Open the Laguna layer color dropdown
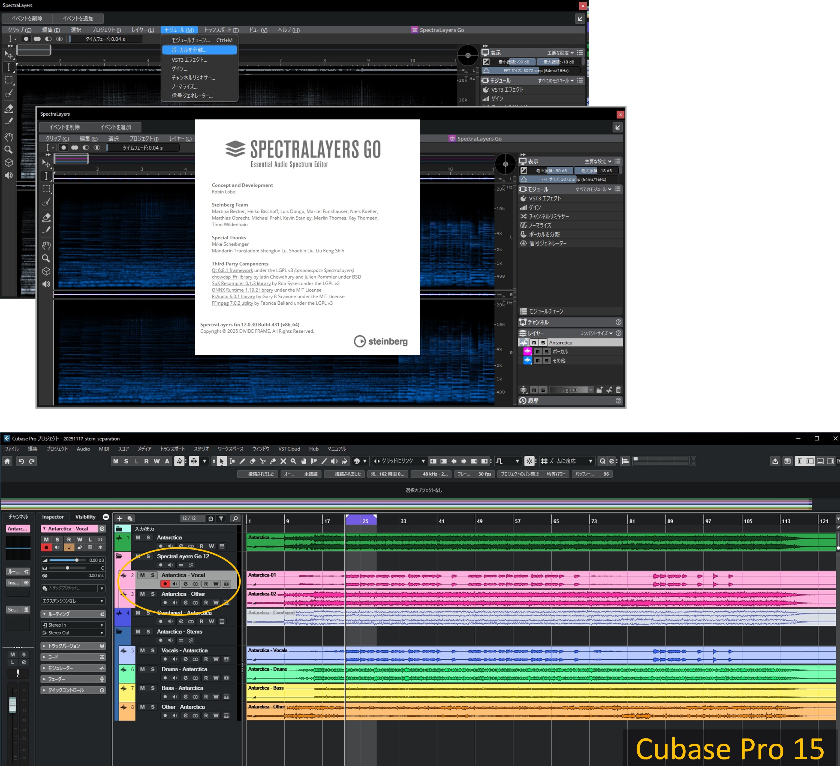The height and width of the screenshot is (766, 840). 591,390
